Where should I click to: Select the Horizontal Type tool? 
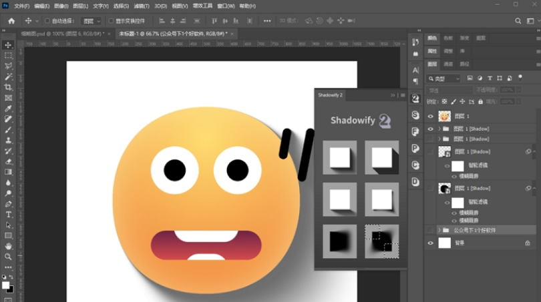pos(8,215)
